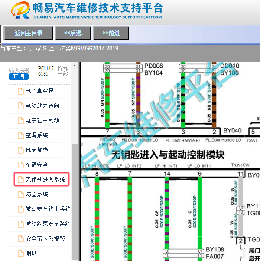Open the 被动约束安全系统 entry

coord(48,224)
